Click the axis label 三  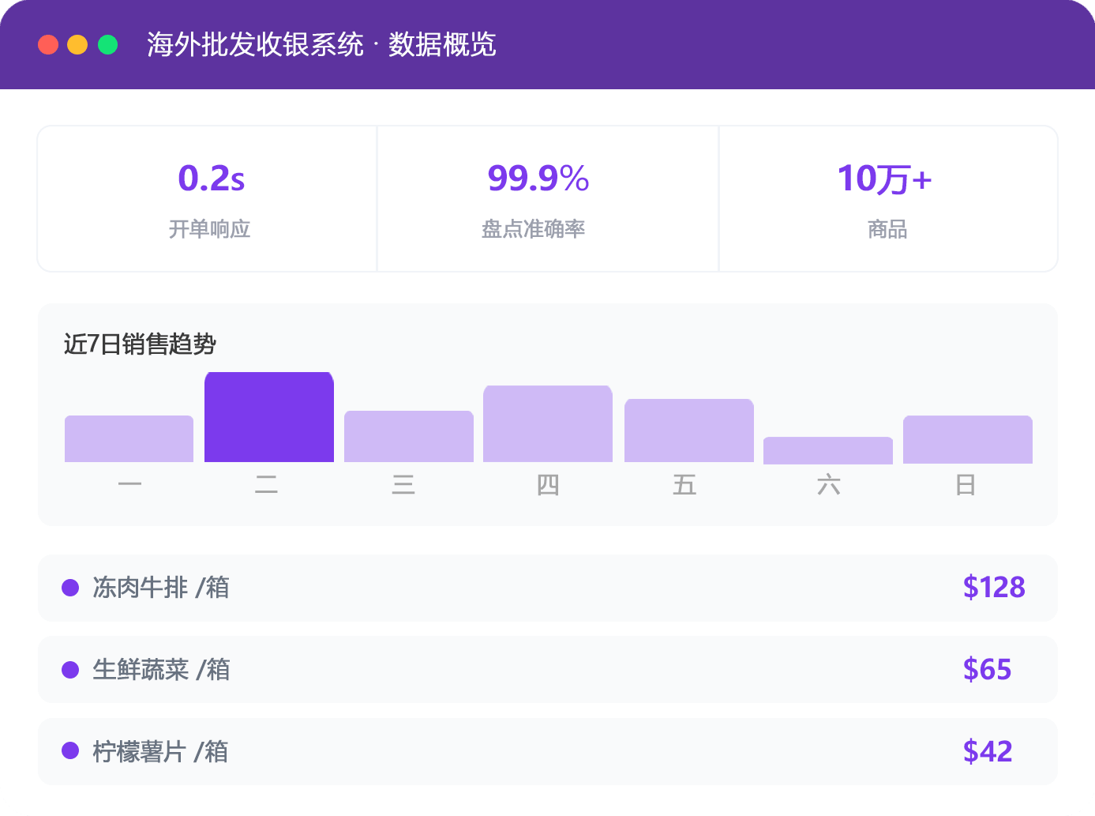pos(403,484)
